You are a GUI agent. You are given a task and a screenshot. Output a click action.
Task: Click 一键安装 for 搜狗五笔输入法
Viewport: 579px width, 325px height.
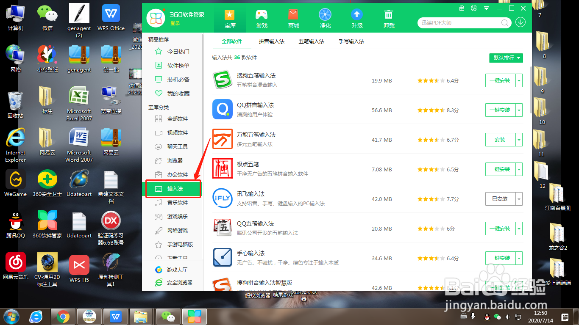pyautogui.click(x=500, y=80)
